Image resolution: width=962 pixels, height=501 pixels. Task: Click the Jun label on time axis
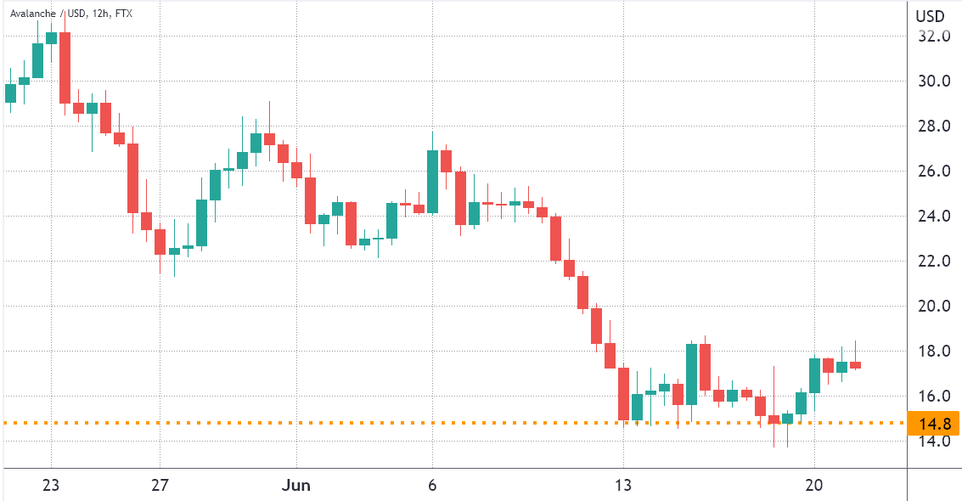[x=295, y=485]
